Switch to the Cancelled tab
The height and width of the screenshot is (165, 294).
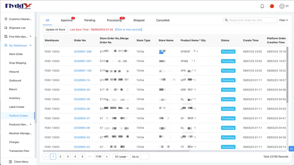point(162,20)
